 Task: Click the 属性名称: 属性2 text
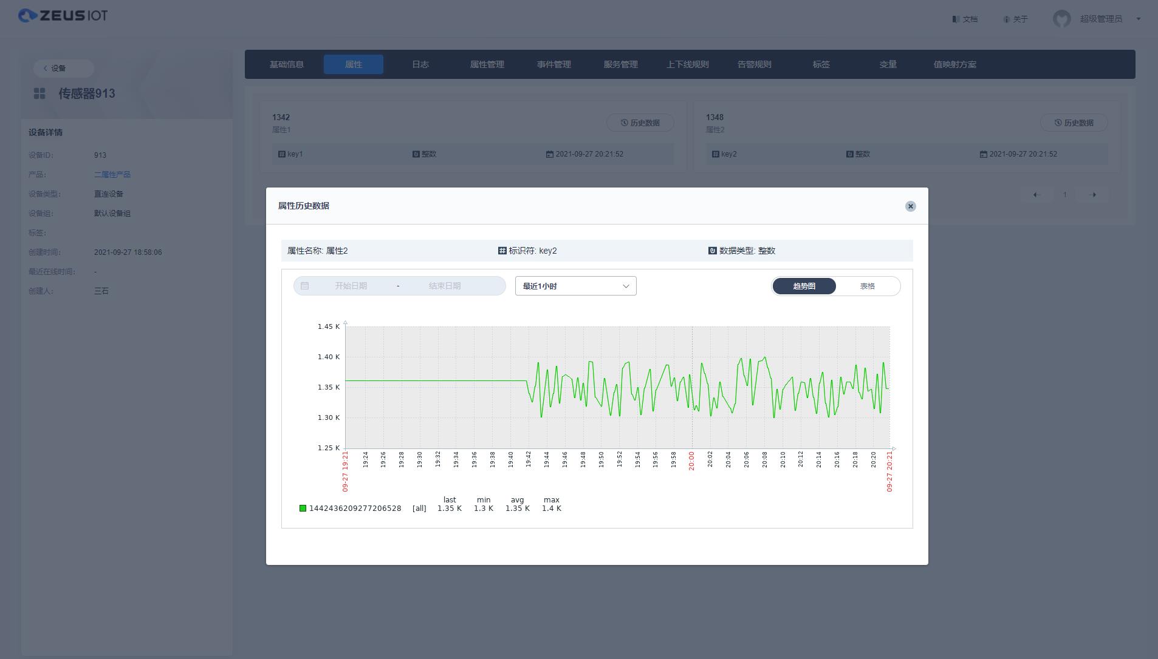(318, 251)
